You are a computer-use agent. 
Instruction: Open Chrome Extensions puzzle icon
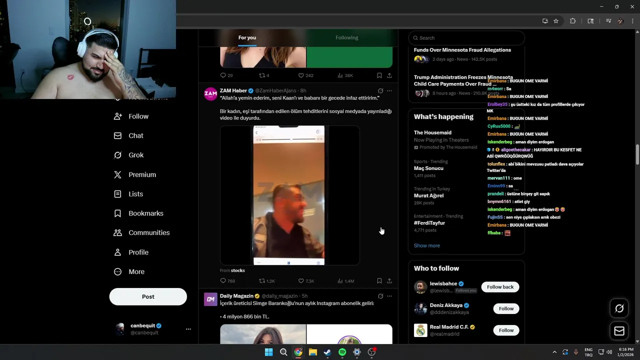pyautogui.click(x=573, y=21)
